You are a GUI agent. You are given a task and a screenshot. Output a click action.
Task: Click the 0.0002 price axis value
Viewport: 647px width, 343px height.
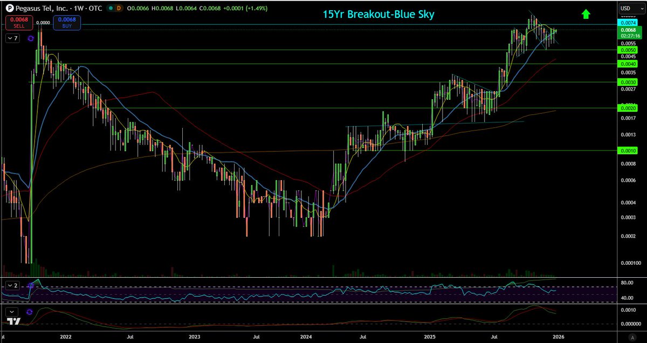[628, 236]
